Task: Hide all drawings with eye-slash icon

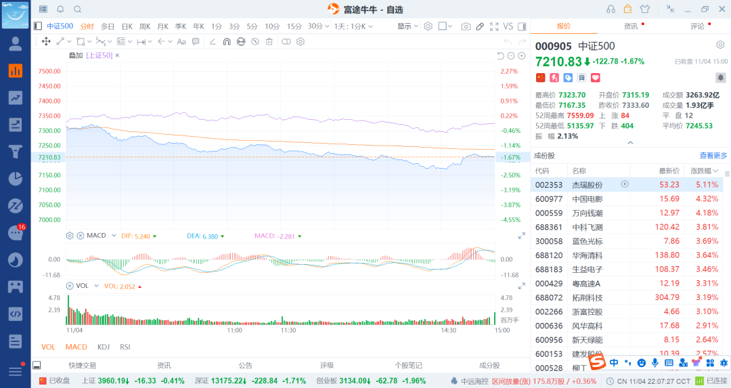Action: coord(255,41)
